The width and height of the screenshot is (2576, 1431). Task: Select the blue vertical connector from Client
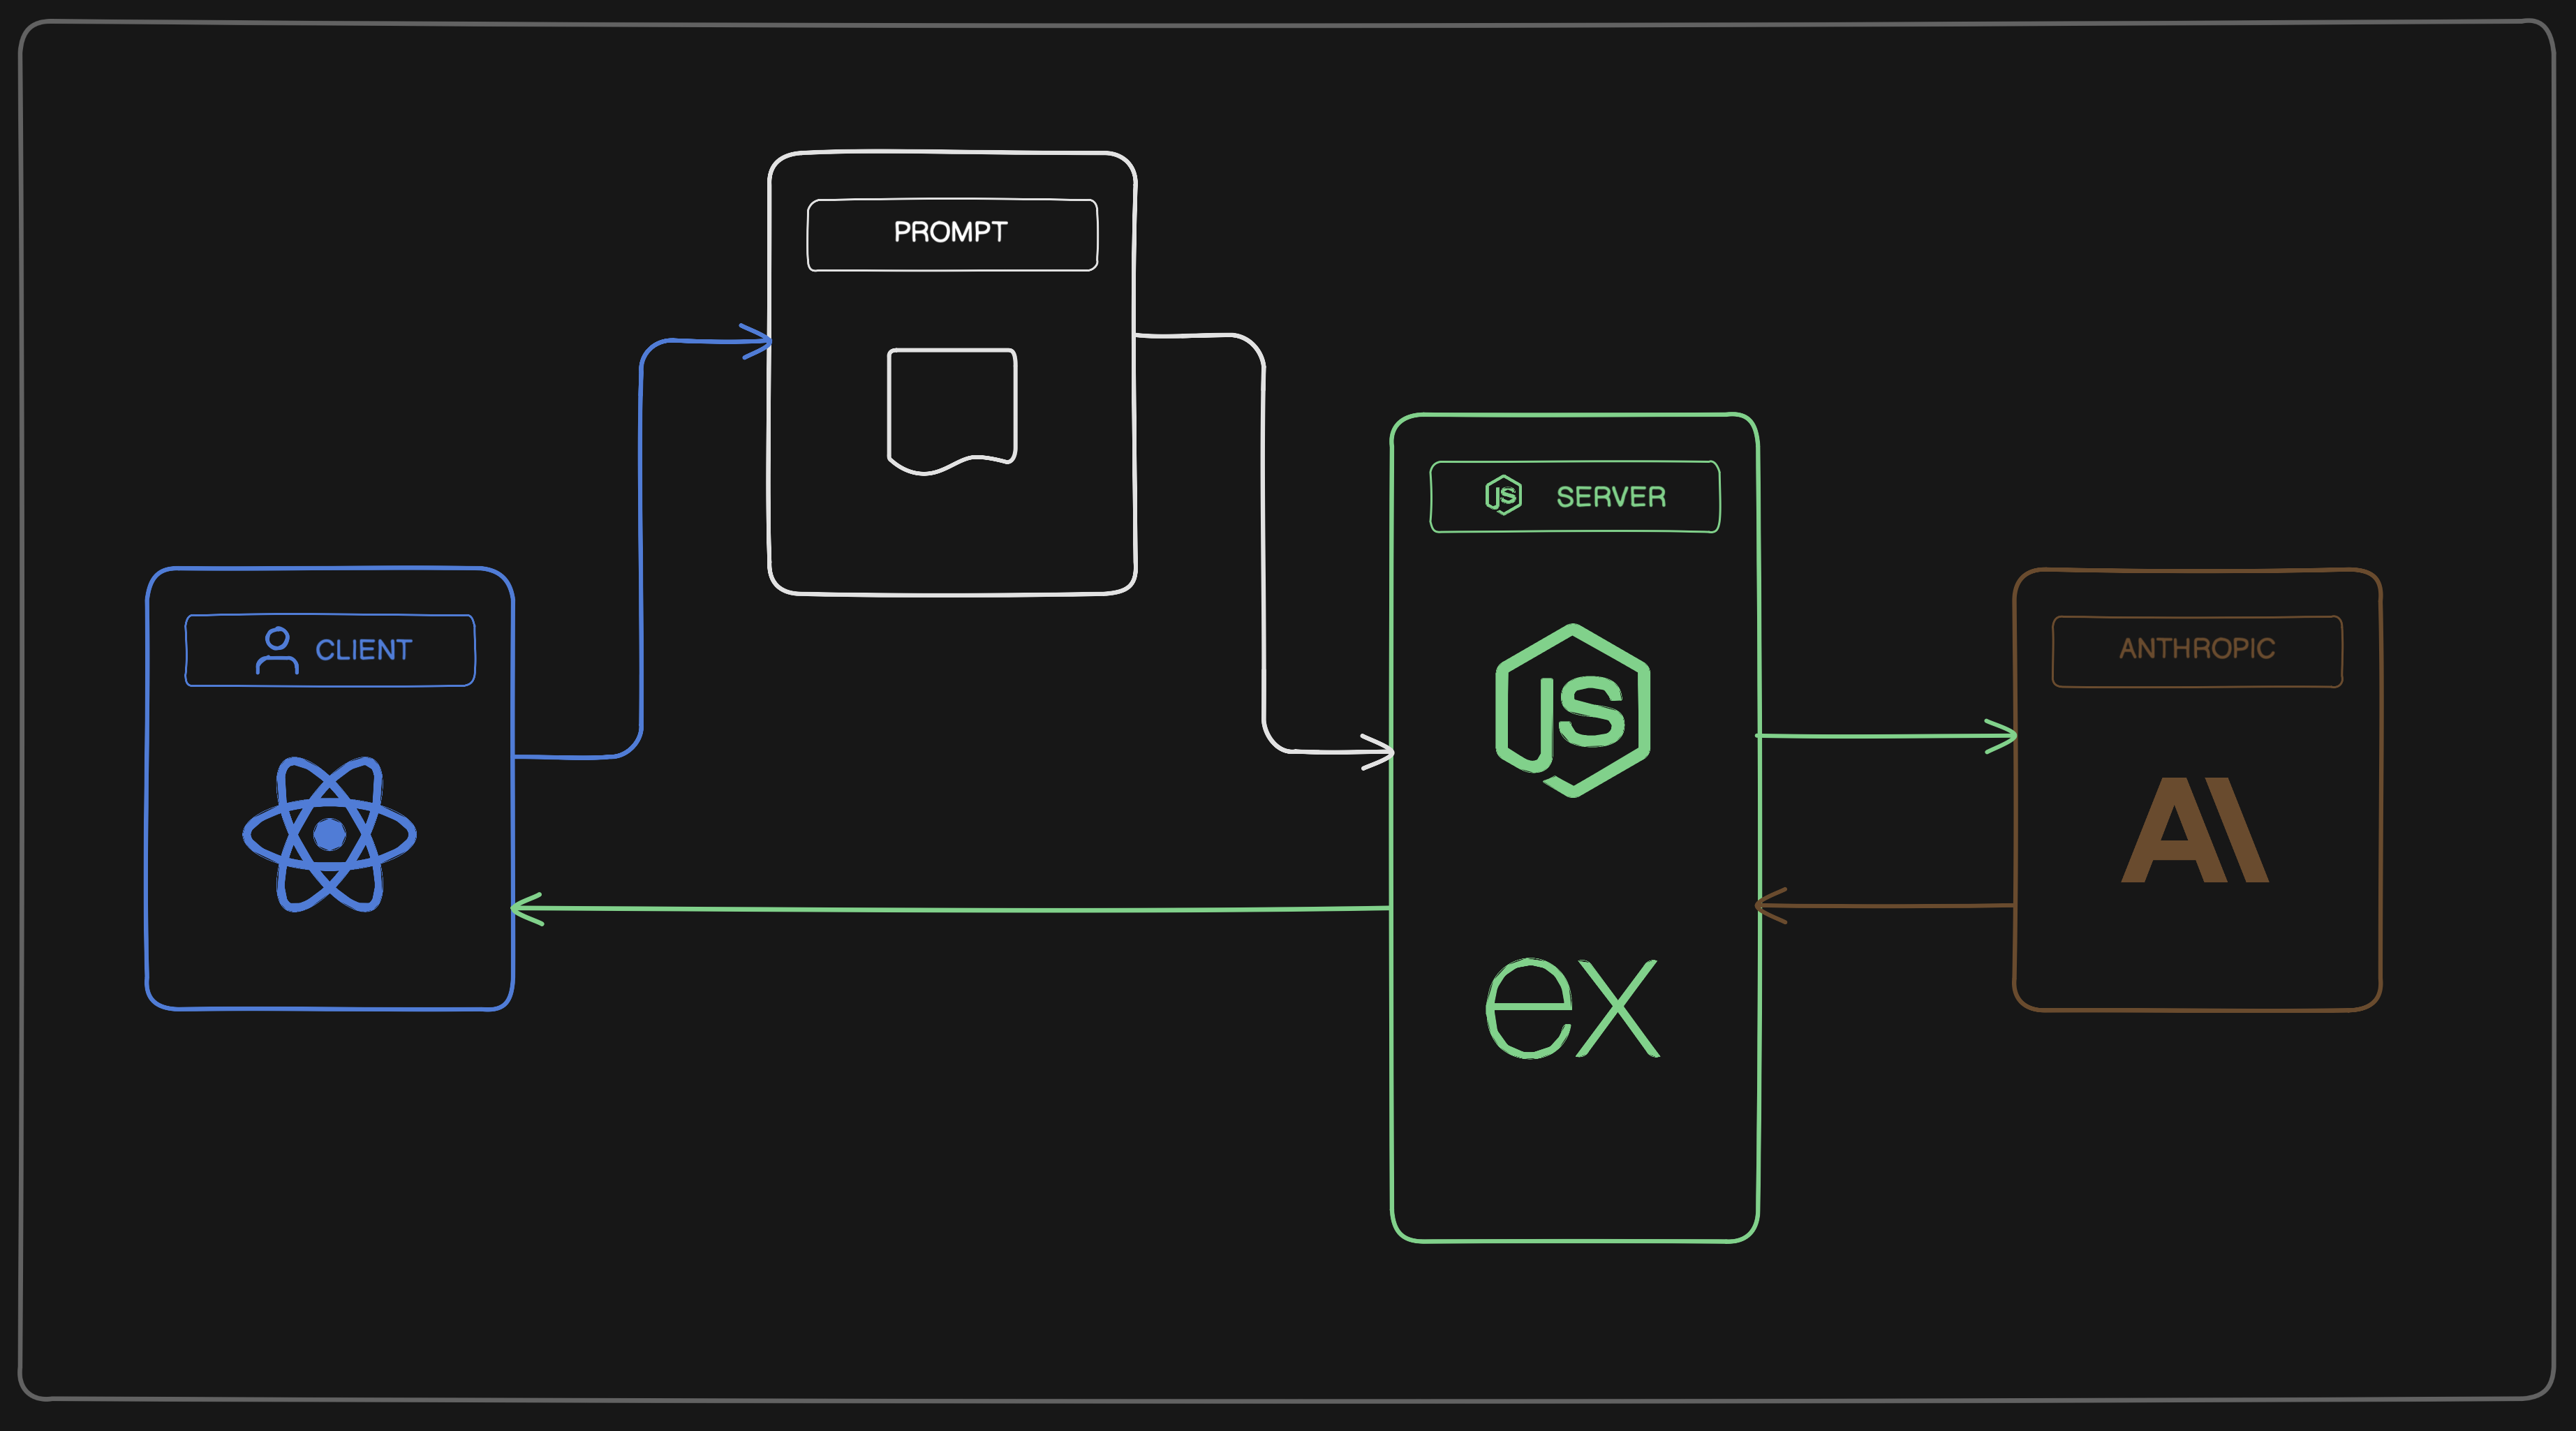pyautogui.click(x=640, y=550)
